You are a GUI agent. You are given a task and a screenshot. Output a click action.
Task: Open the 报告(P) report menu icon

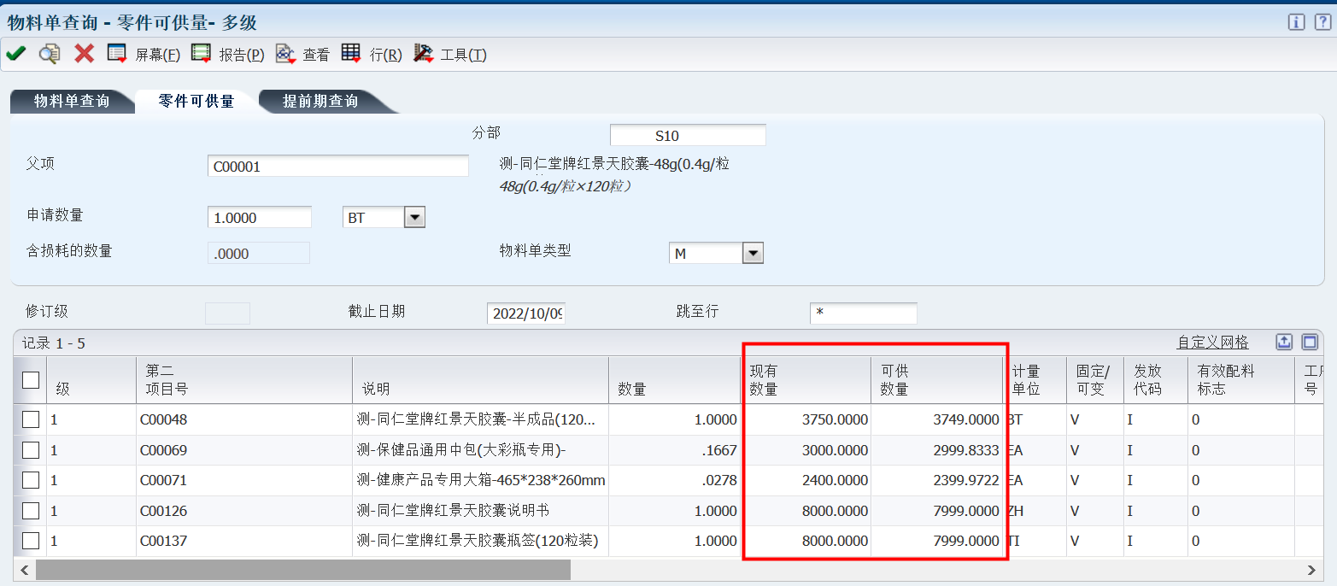pyautogui.click(x=201, y=54)
